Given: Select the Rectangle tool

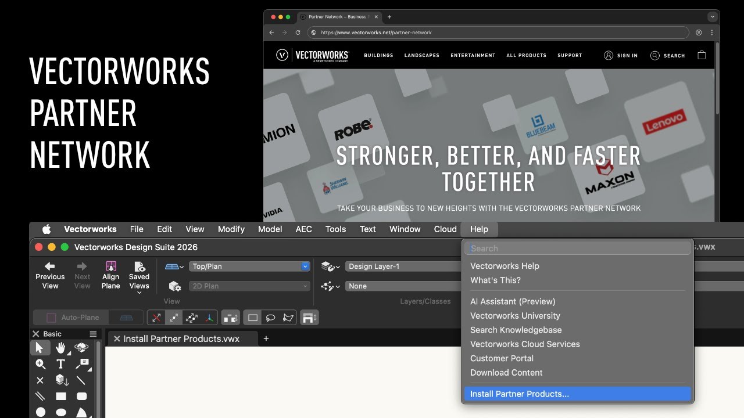Looking at the screenshot, I should [60, 397].
